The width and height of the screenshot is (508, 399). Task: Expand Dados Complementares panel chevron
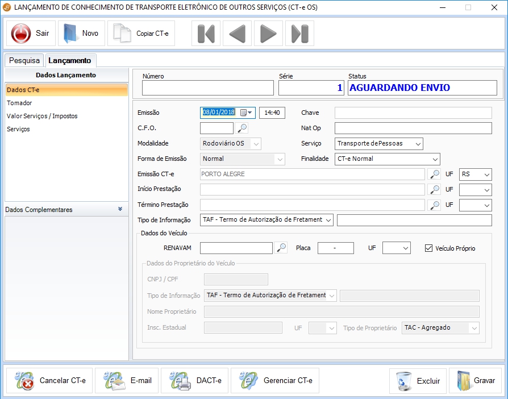point(120,209)
